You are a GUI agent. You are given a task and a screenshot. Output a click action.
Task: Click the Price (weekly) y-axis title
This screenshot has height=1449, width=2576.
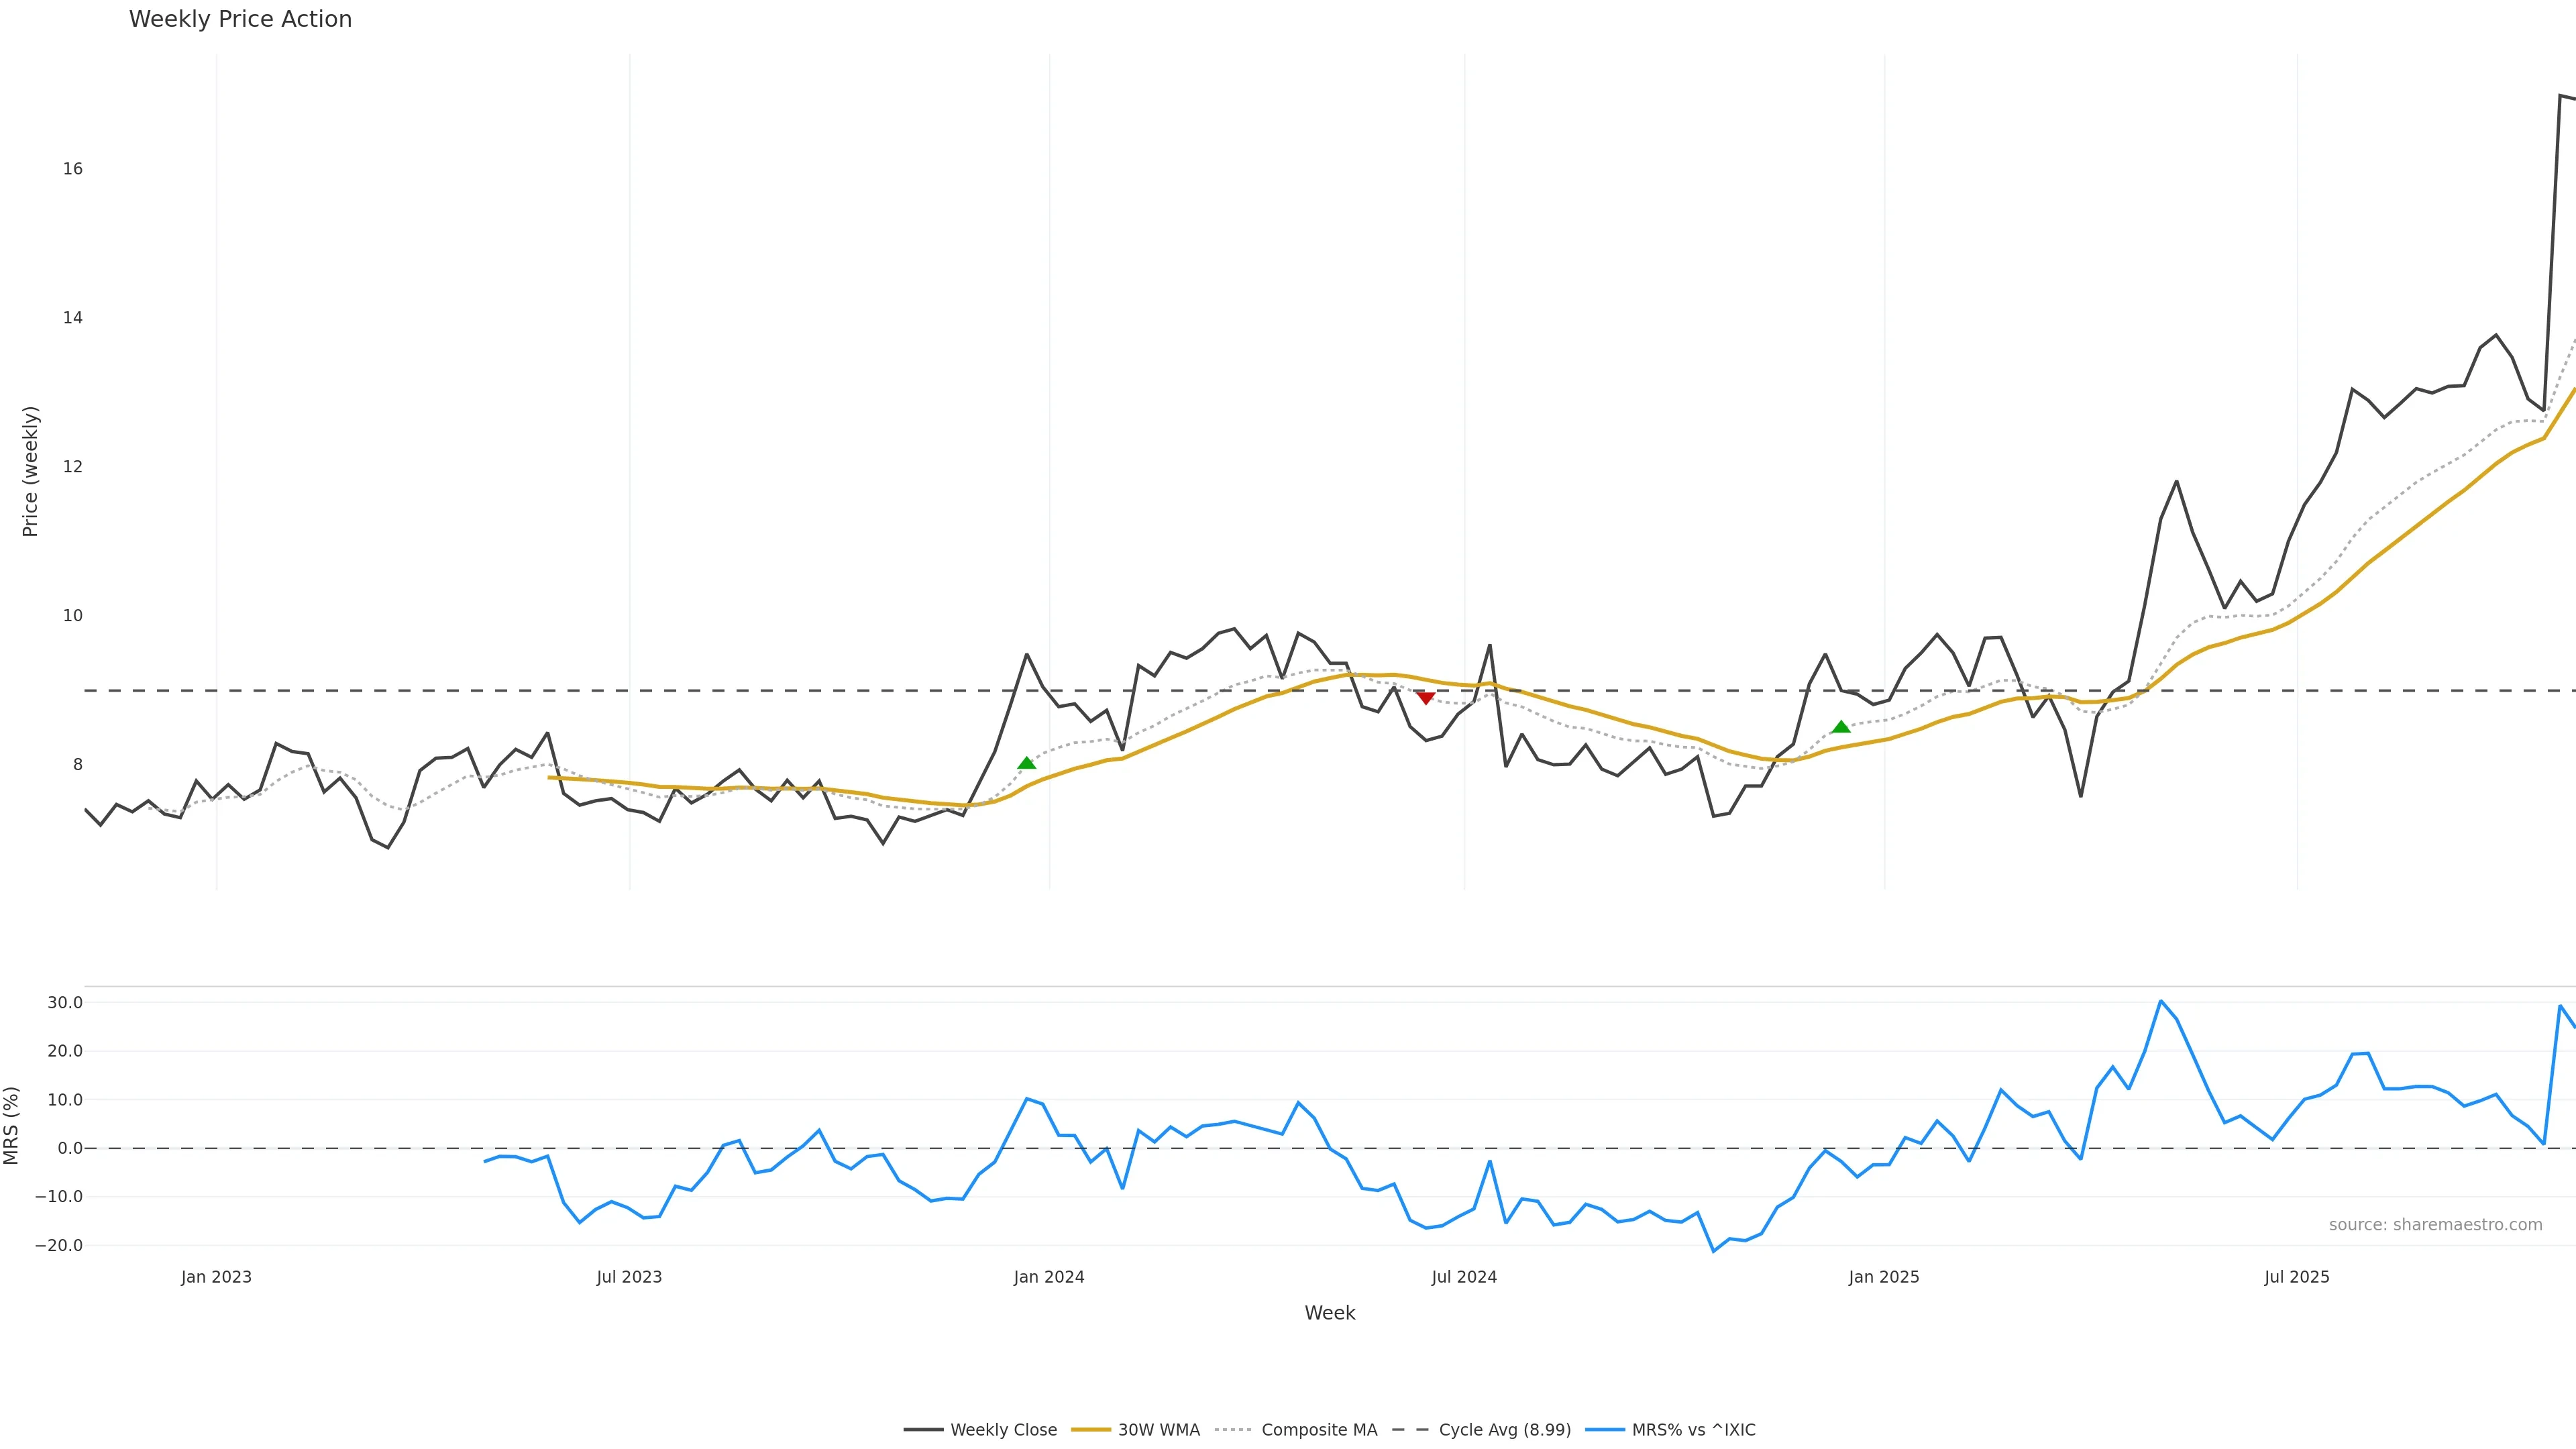30,471
